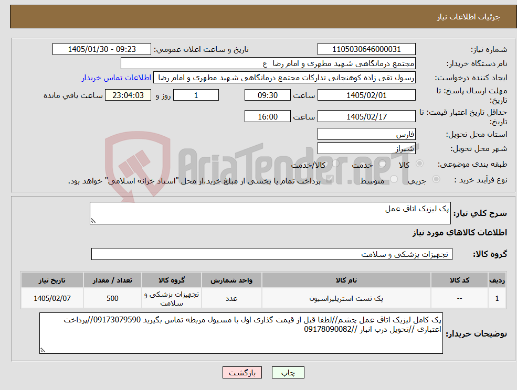
Task: Click the remaining days field showing 1
Action: (x=196, y=95)
